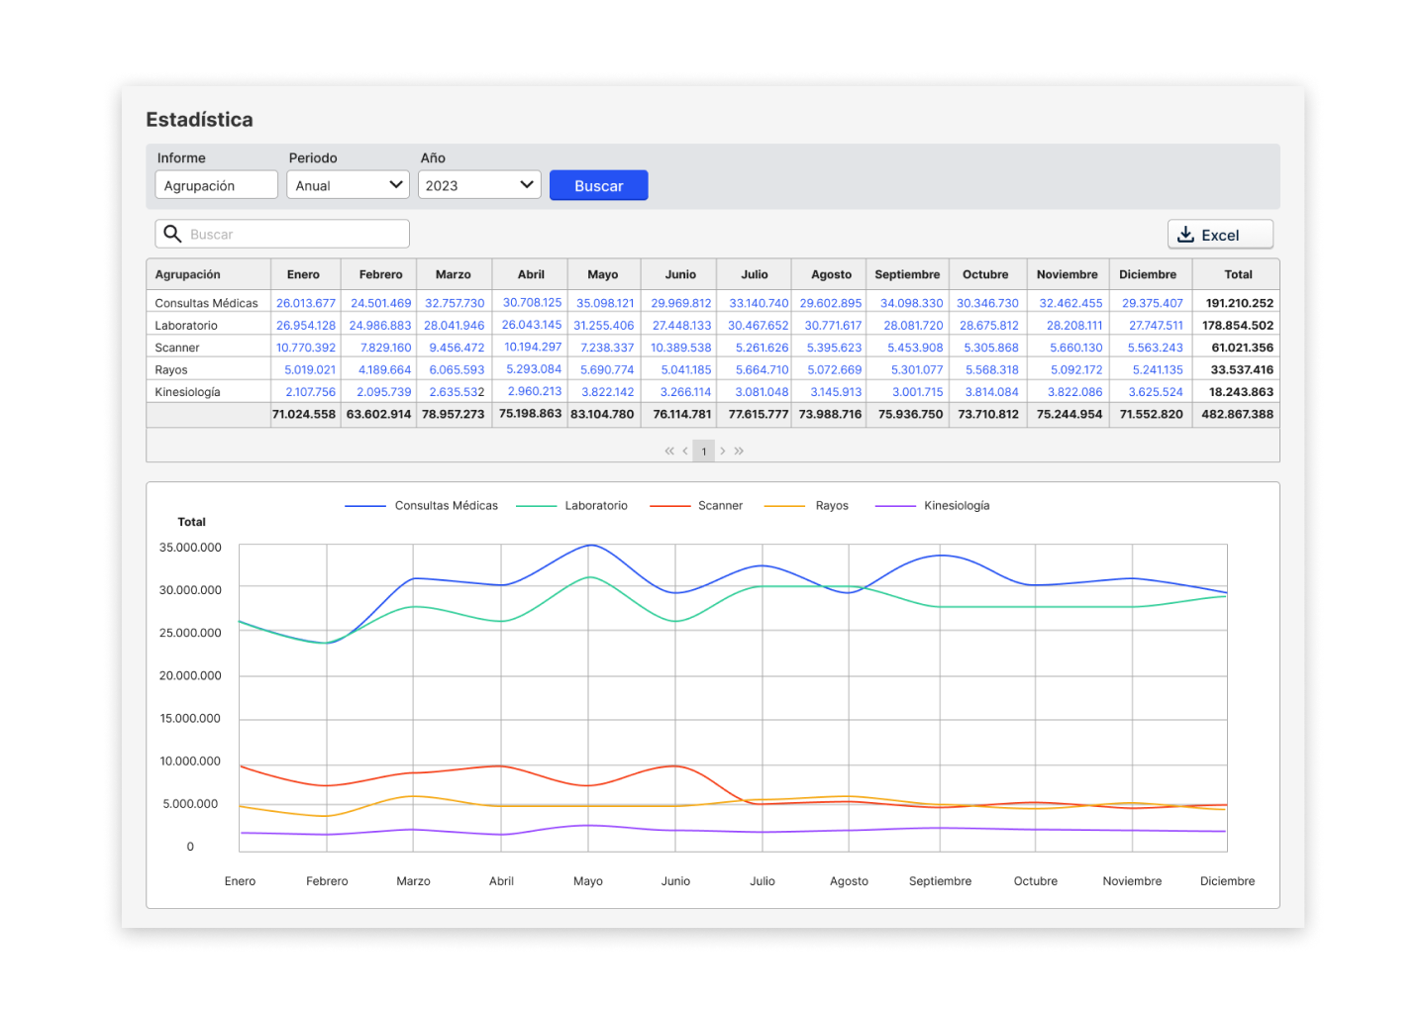Click the Diciembre column header
Viewport: 1426px width, 1014px height.
(x=1149, y=274)
